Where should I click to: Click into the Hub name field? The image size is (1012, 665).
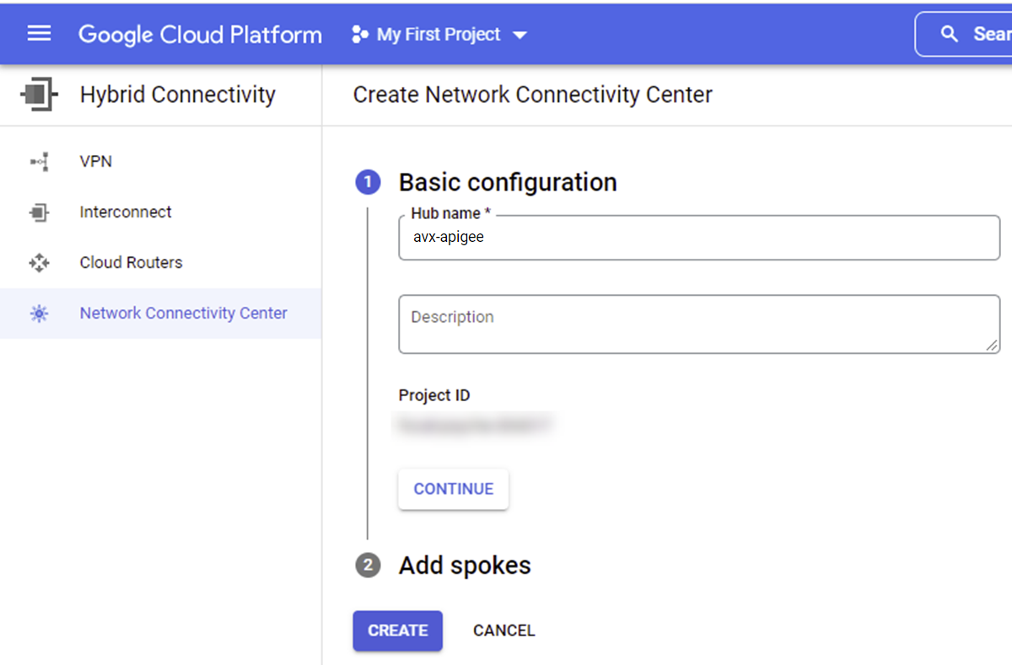click(698, 239)
